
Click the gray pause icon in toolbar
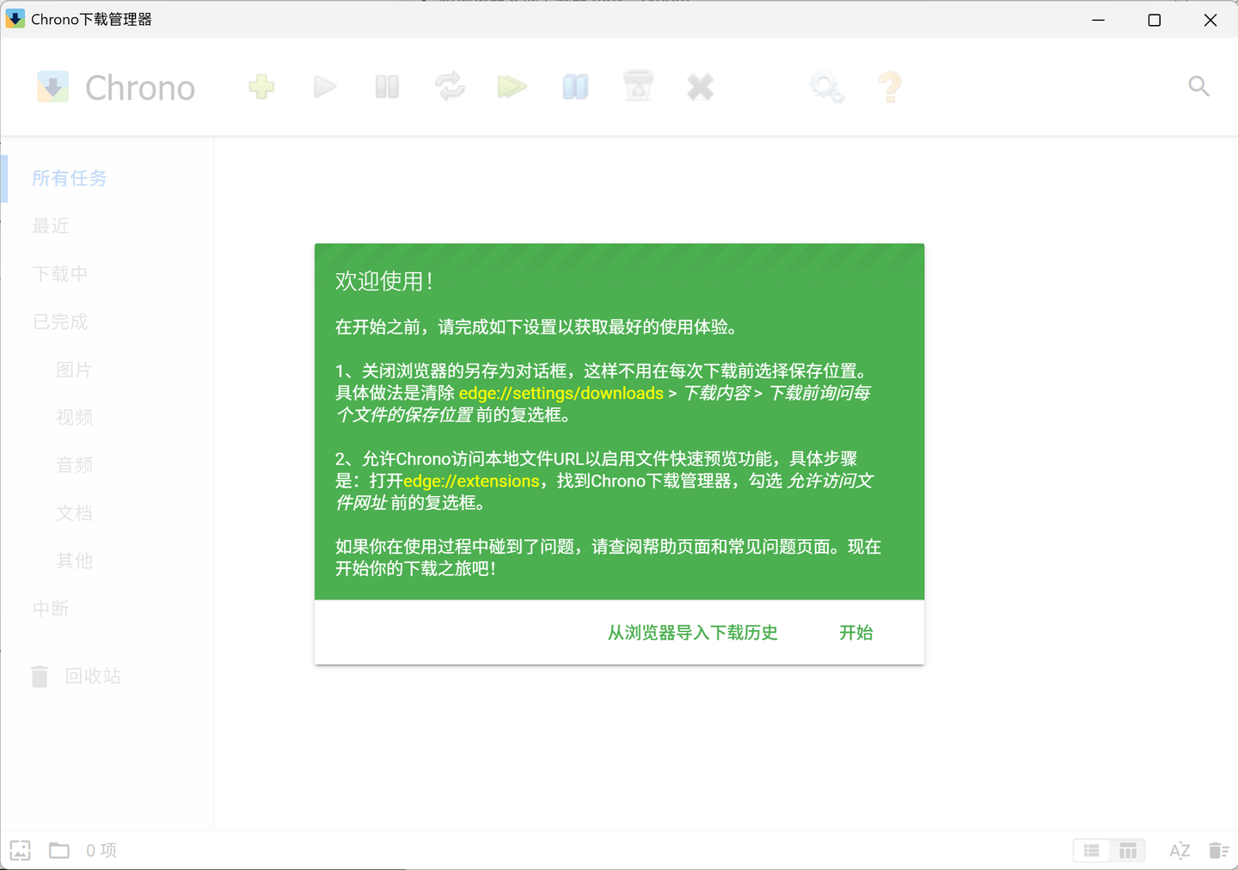pos(387,87)
